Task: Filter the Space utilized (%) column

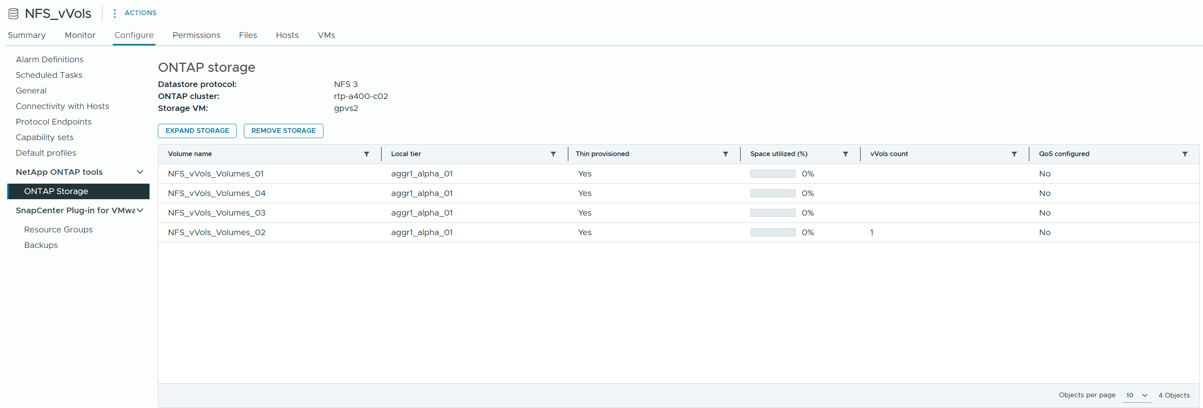Action: click(845, 154)
